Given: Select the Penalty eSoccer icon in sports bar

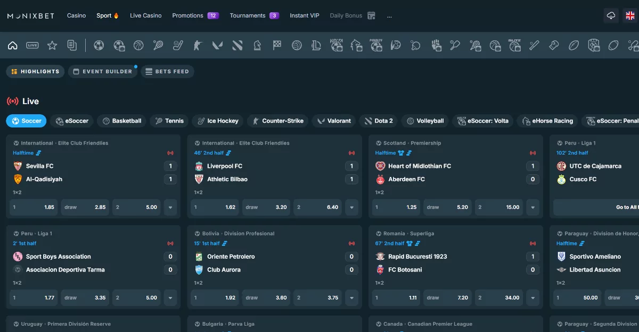Looking at the screenshot, I should [x=376, y=45].
